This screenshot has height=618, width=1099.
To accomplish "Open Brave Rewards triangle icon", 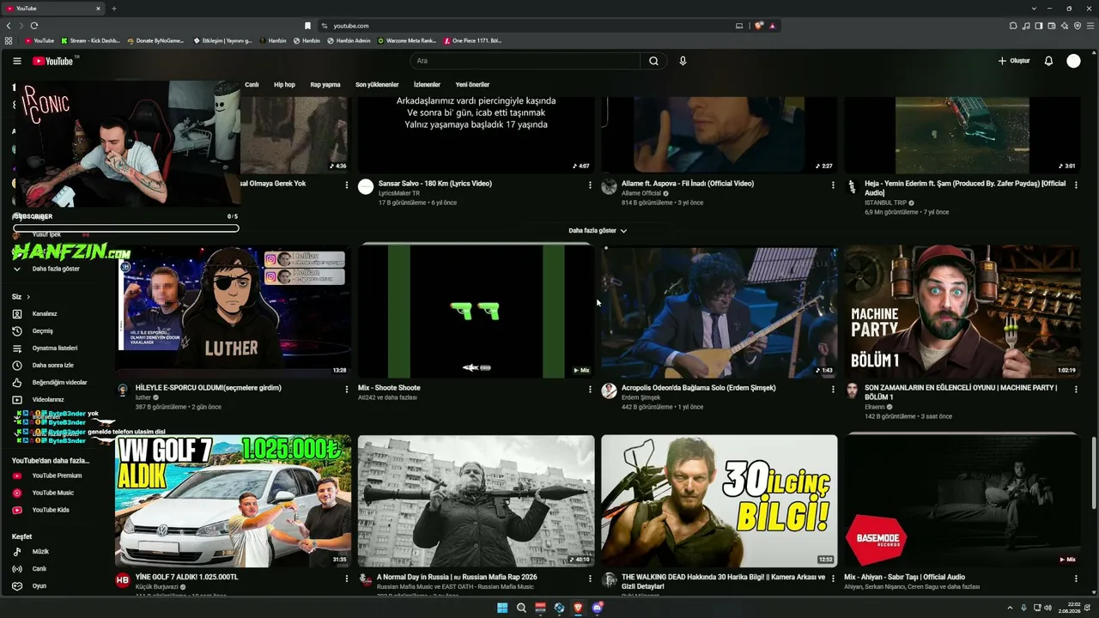I will (x=772, y=26).
